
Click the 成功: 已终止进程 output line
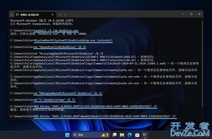pyautogui.click(x=49, y=34)
